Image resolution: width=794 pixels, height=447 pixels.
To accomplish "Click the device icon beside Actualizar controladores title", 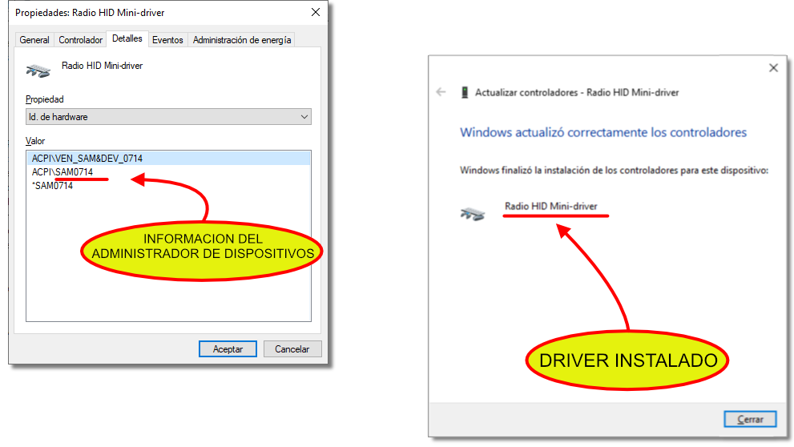I will (465, 93).
